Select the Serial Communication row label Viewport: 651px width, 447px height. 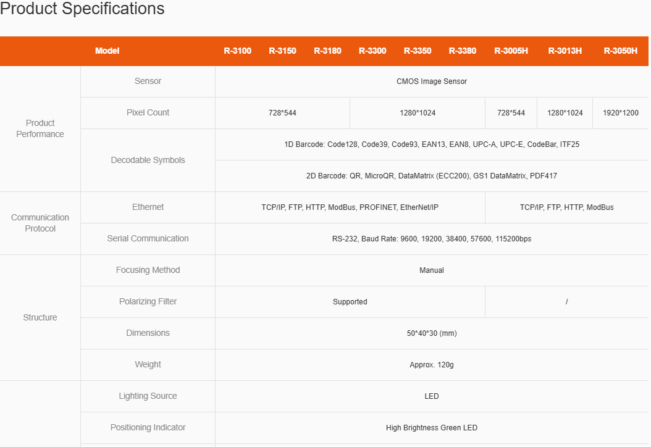point(148,239)
